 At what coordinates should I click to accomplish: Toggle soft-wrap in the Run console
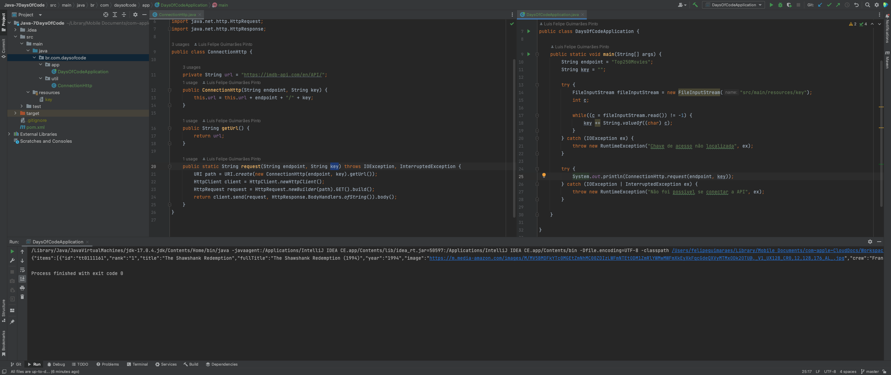[x=22, y=270]
